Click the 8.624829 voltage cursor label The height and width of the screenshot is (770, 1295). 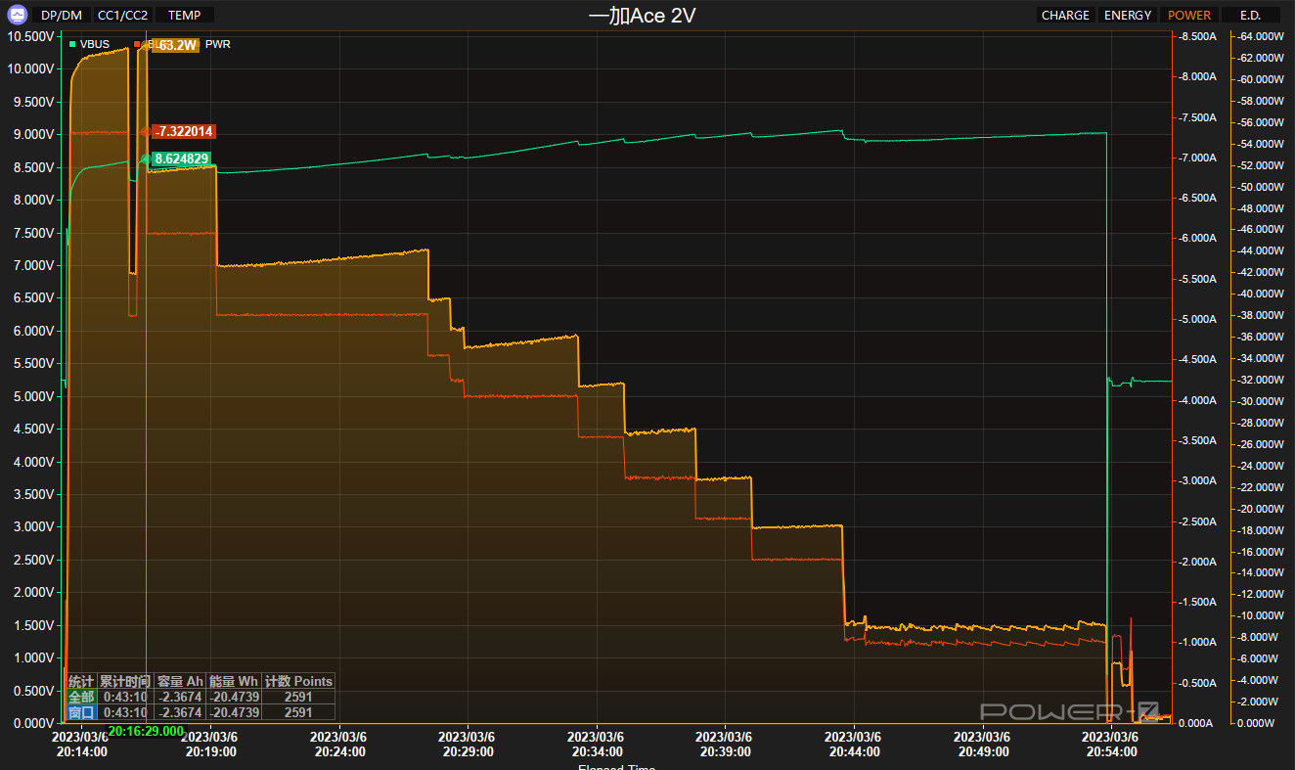181,158
